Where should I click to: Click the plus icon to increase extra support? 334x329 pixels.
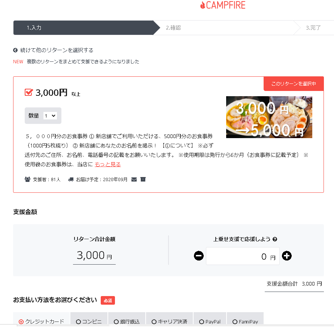[287, 256]
